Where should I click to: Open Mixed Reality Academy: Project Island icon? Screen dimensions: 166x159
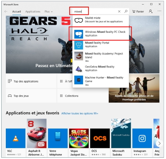click(79, 56)
